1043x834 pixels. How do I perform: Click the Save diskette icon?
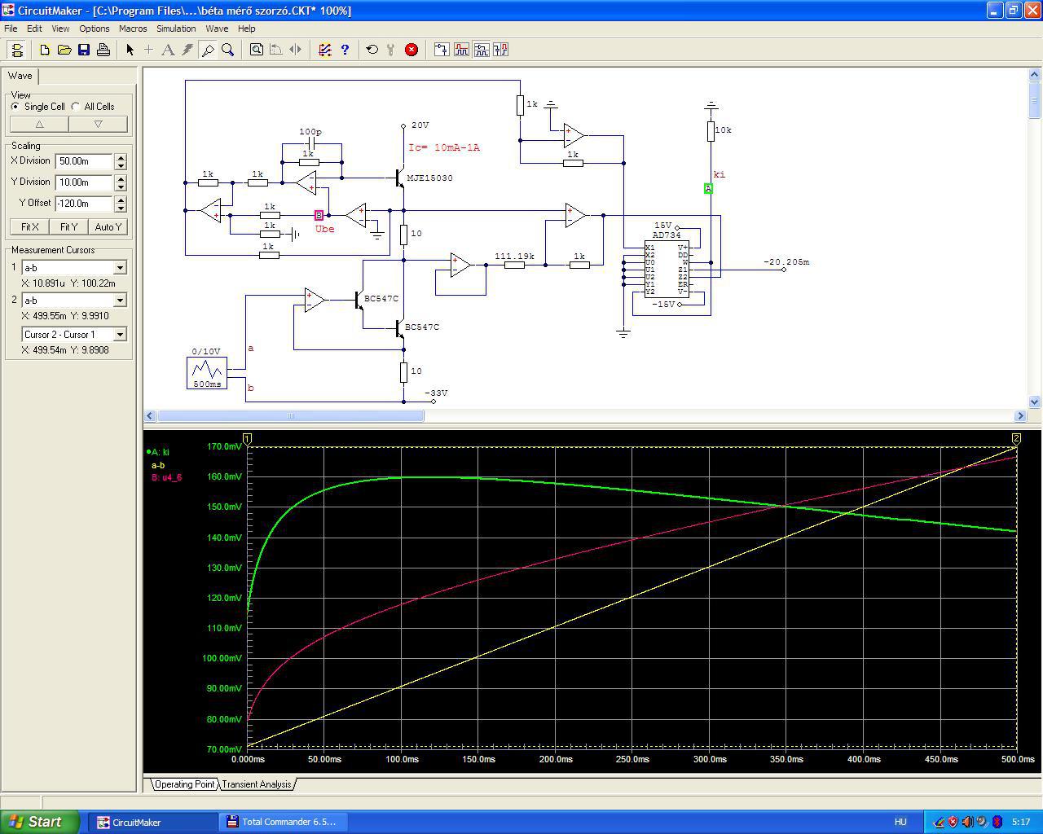point(84,50)
